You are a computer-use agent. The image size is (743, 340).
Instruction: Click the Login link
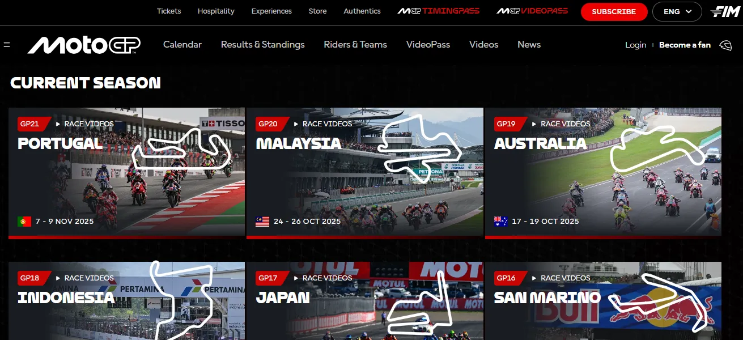point(635,44)
